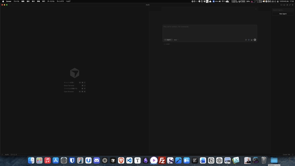The image size is (295, 166).
Task: Open the settings gear in title bar
Action: point(293,5)
